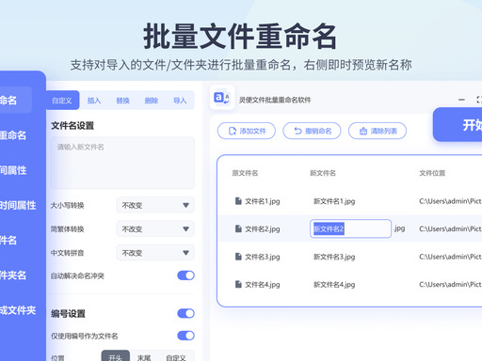The height and width of the screenshot is (361, 482).
Task: Switch to the 替换 tab
Action: (x=122, y=101)
